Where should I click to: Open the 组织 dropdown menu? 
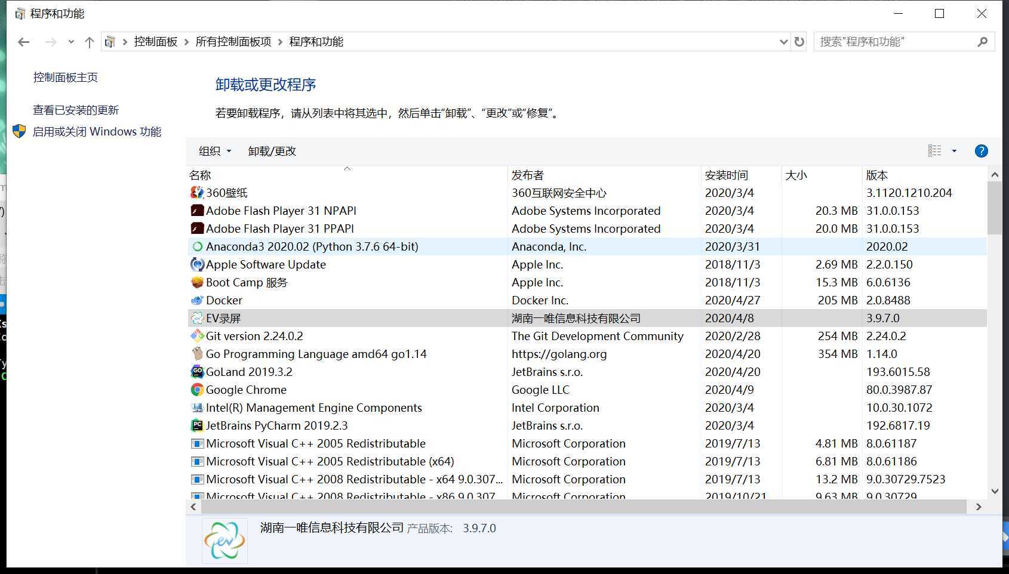coord(215,151)
